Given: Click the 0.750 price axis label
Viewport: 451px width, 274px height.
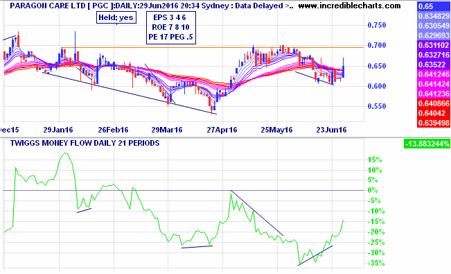Looking at the screenshot, I should click(x=377, y=26).
